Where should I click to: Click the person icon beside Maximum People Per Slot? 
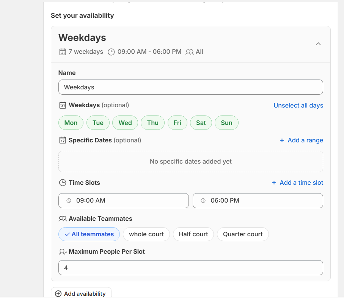[63, 251]
